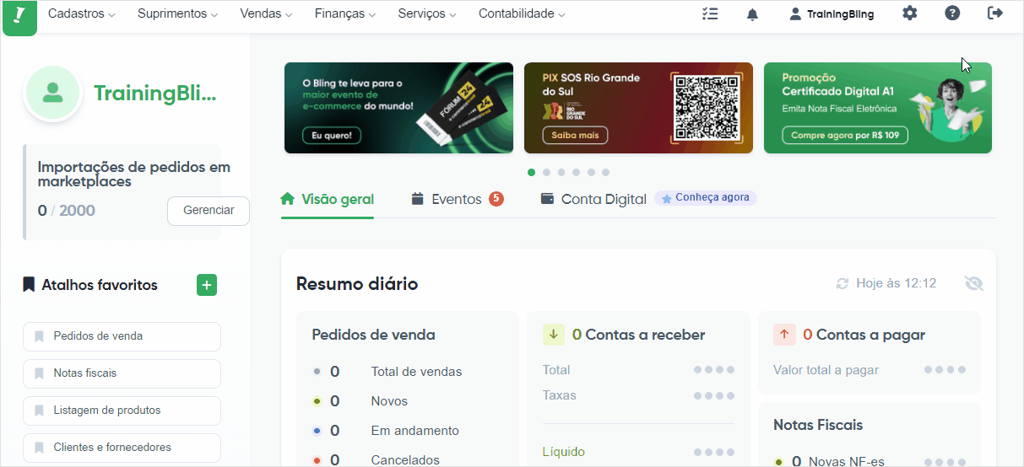Viewport: 1024px width, 467px height.
Task: Open Listagem de produtos shortcut
Action: pos(122,411)
